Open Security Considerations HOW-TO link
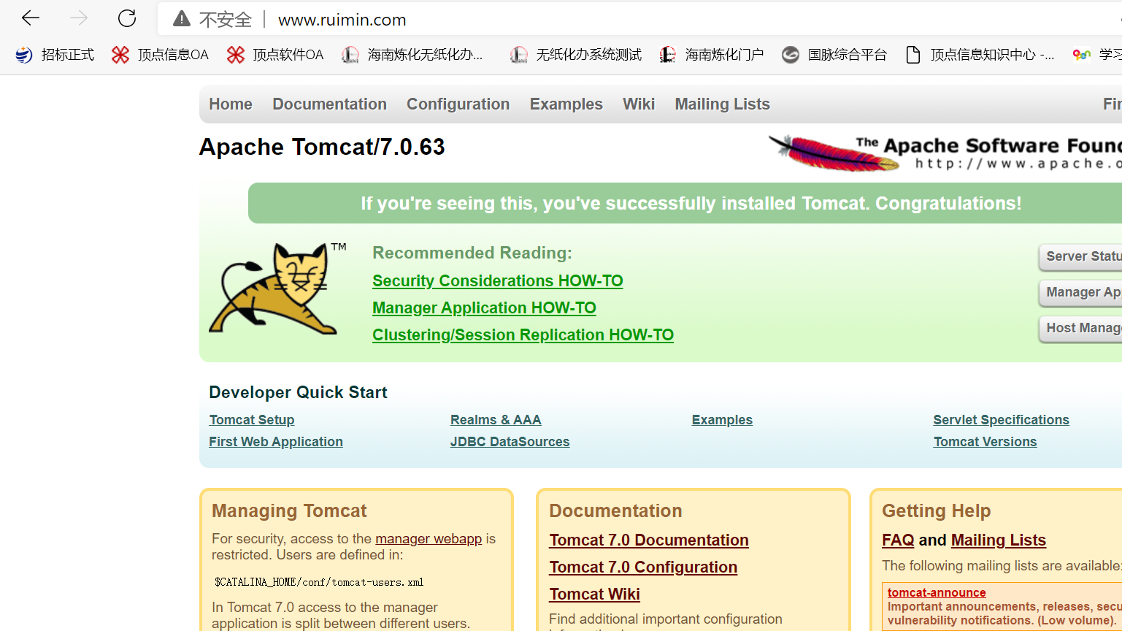Screen dimensions: 1122x631 tap(498, 281)
